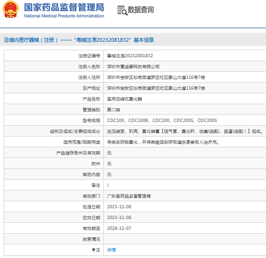Select the backslash value in 备注 row
Screen dimensions: 266x258
[108, 185]
